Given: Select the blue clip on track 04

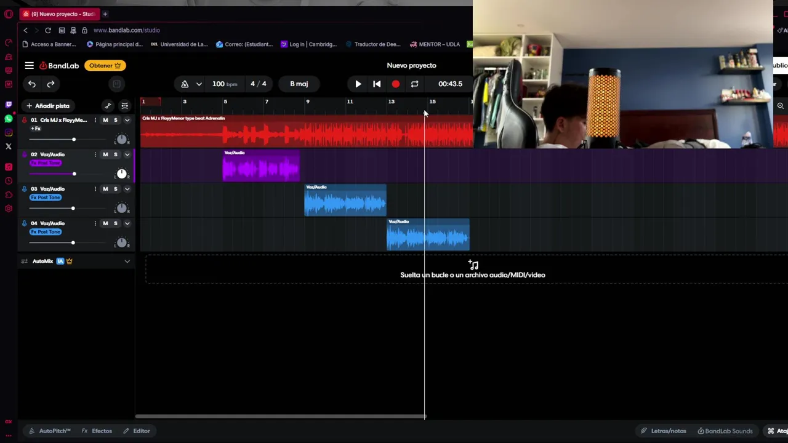Looking at the screenshot, I should tap(428, 234).
